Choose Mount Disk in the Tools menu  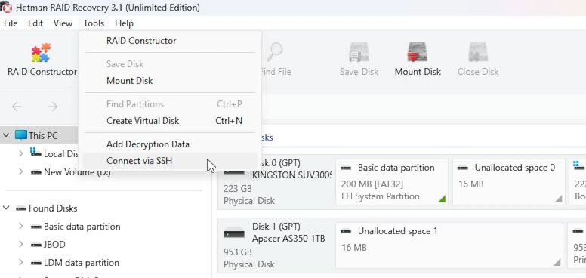coord(170,81)
